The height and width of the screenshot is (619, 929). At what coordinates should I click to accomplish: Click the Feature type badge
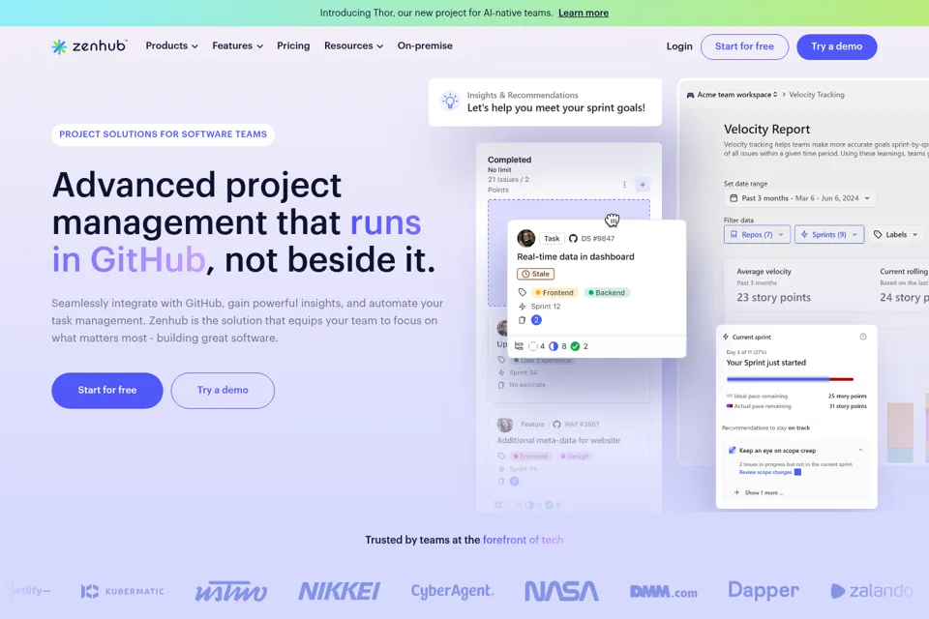tap(532, 425)
